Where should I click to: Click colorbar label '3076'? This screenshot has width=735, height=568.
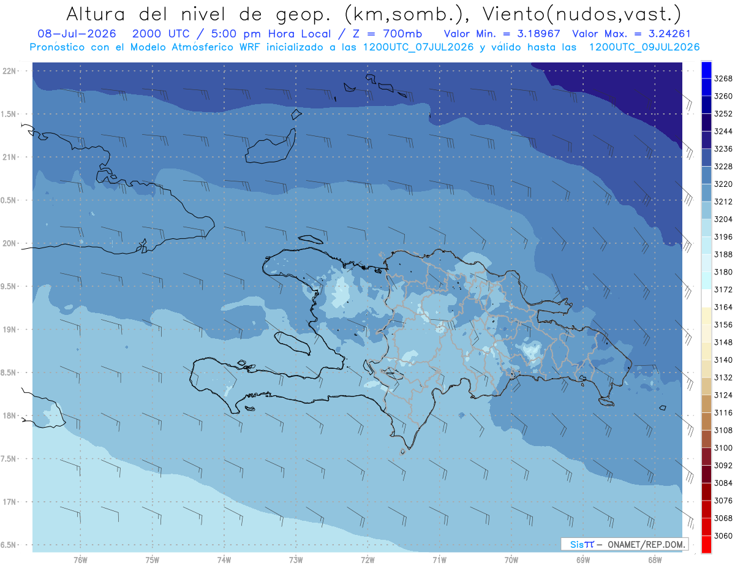pos(723,501)
